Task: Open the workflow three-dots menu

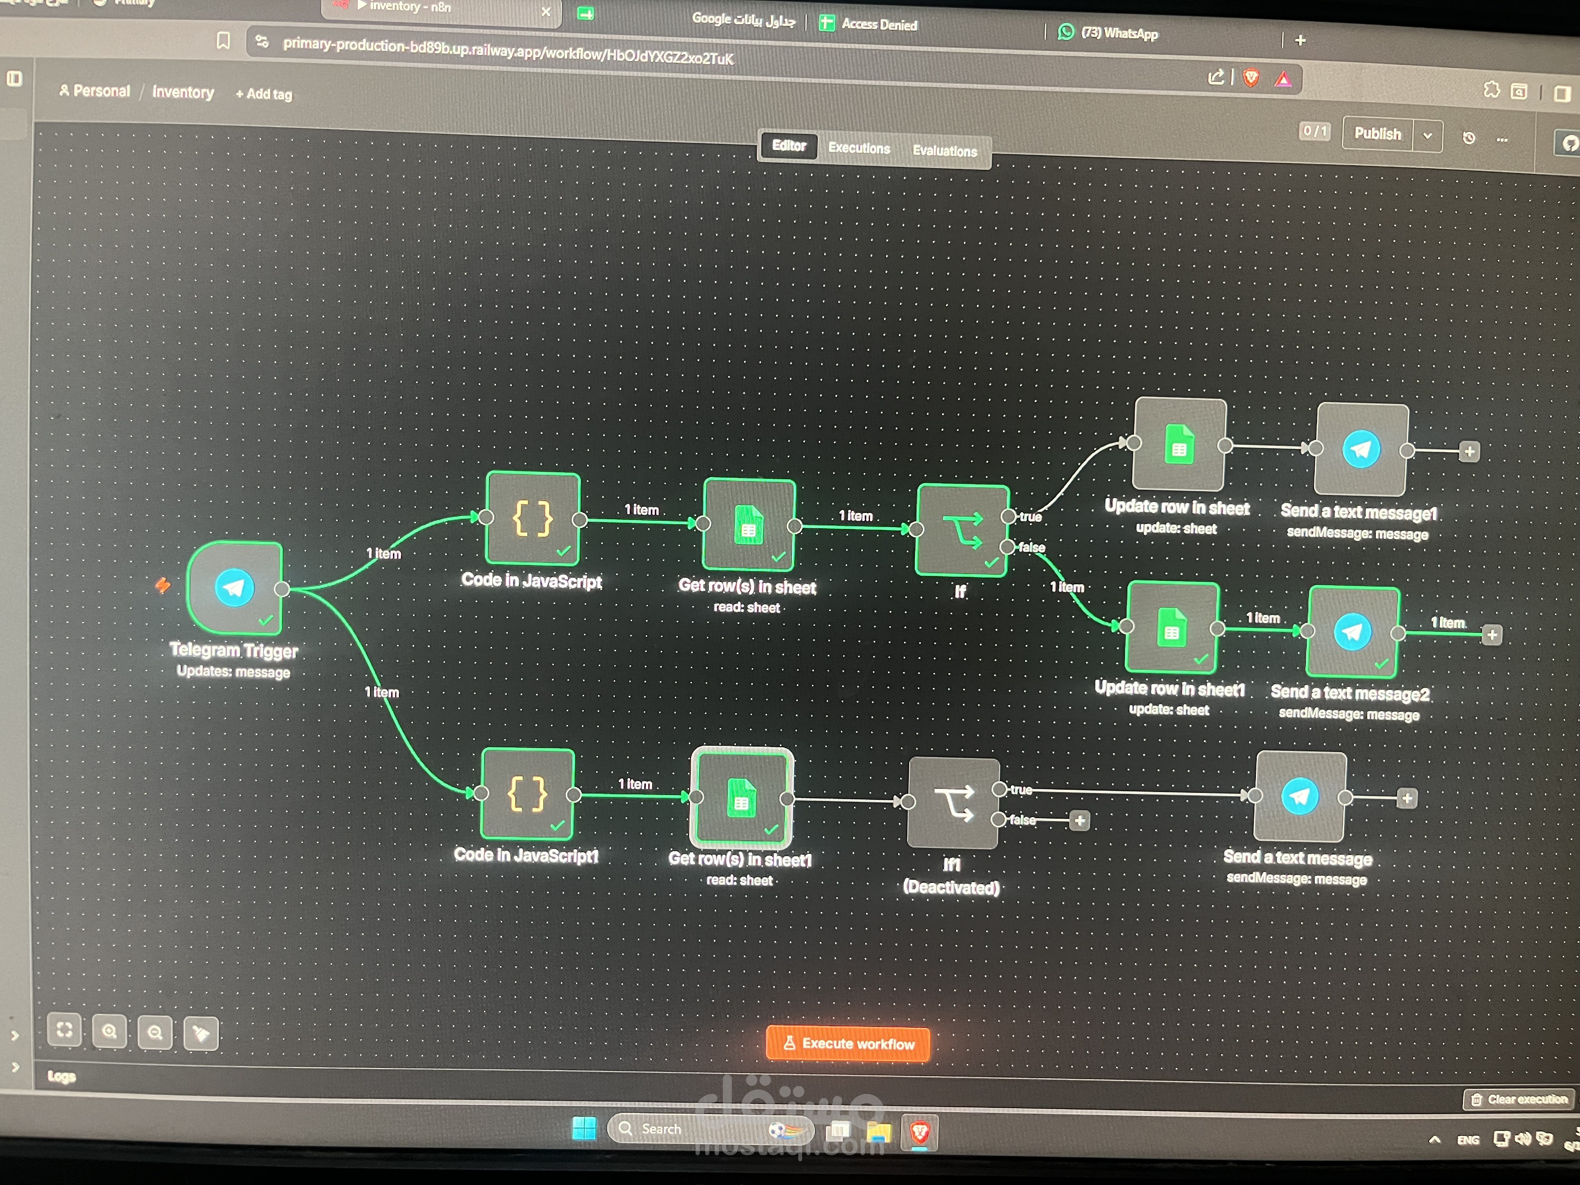Action: click(1502, 140)
